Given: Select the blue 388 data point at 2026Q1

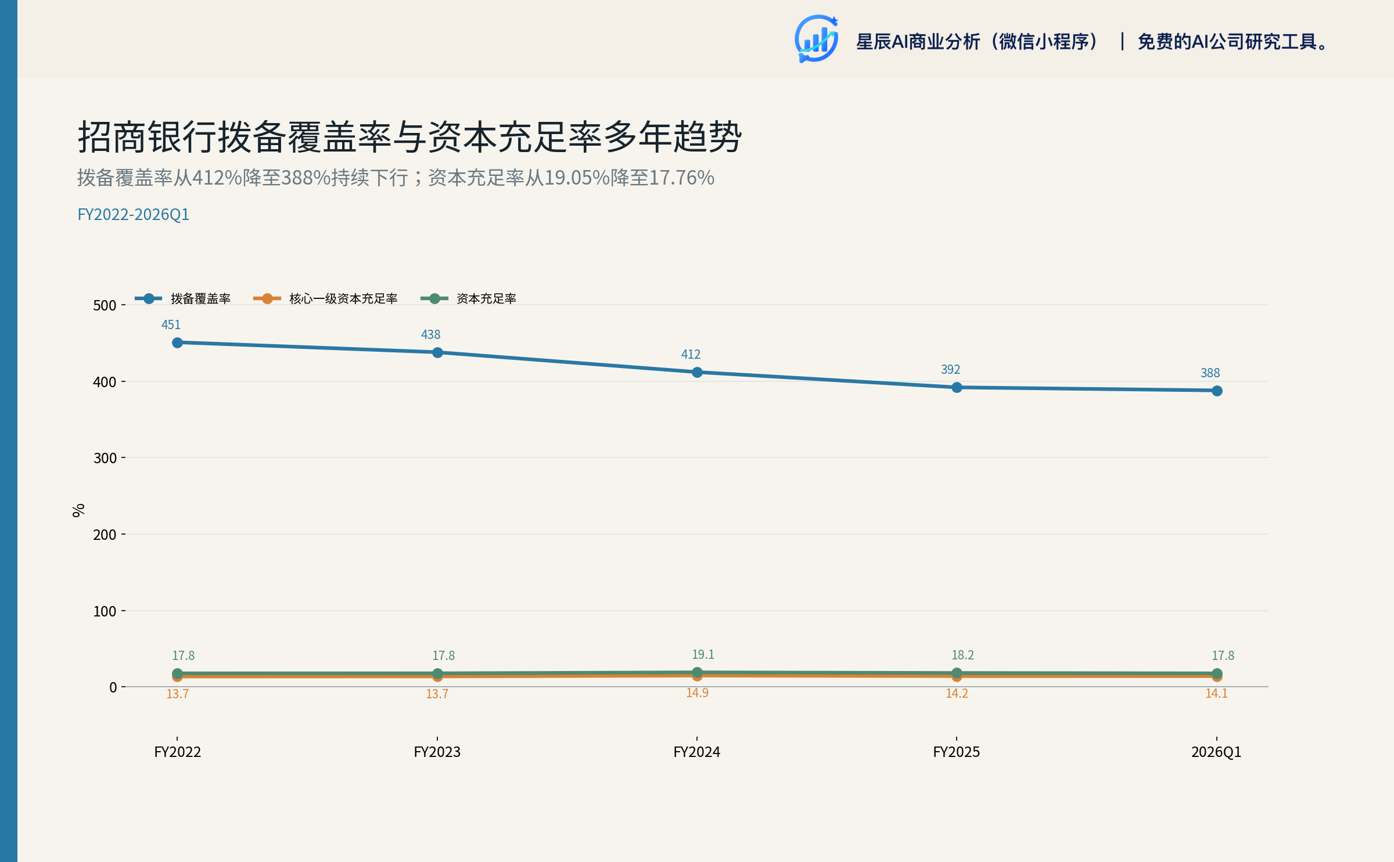Looking at the screenshot, I should click(x=1217, y=391).
